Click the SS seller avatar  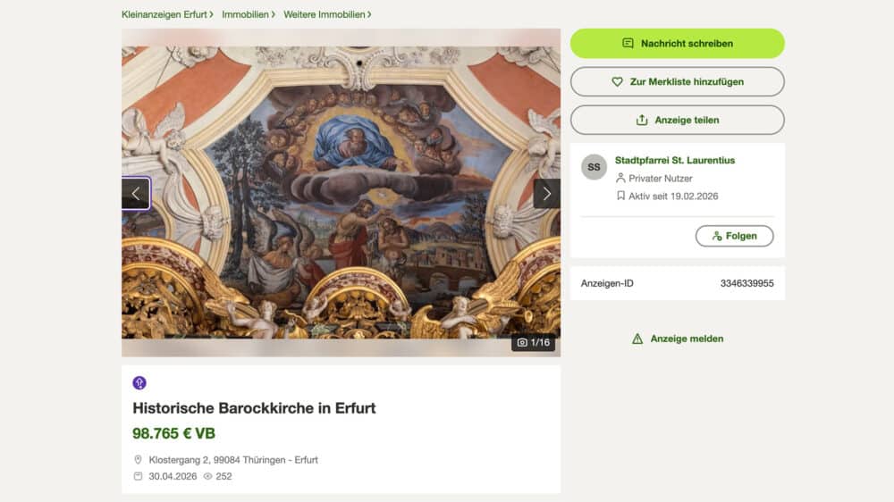point(594,167)
